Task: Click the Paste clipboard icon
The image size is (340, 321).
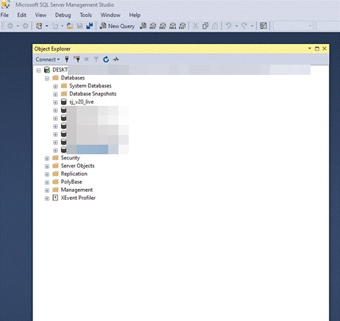Action: point(215,26)
